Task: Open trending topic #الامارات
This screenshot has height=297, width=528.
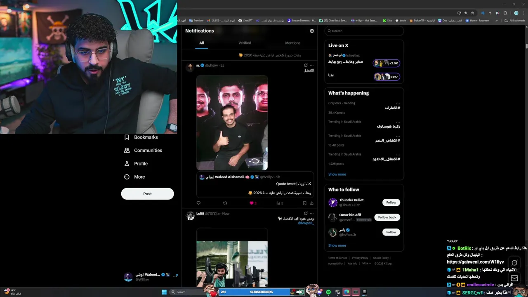Action: (x=392, y=108)
